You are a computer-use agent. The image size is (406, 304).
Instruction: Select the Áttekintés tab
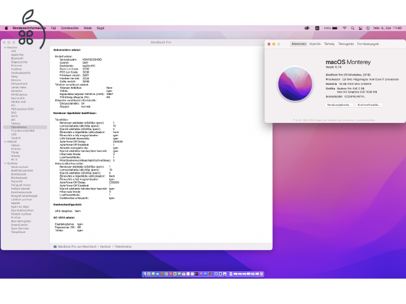[x=299, y=44]
